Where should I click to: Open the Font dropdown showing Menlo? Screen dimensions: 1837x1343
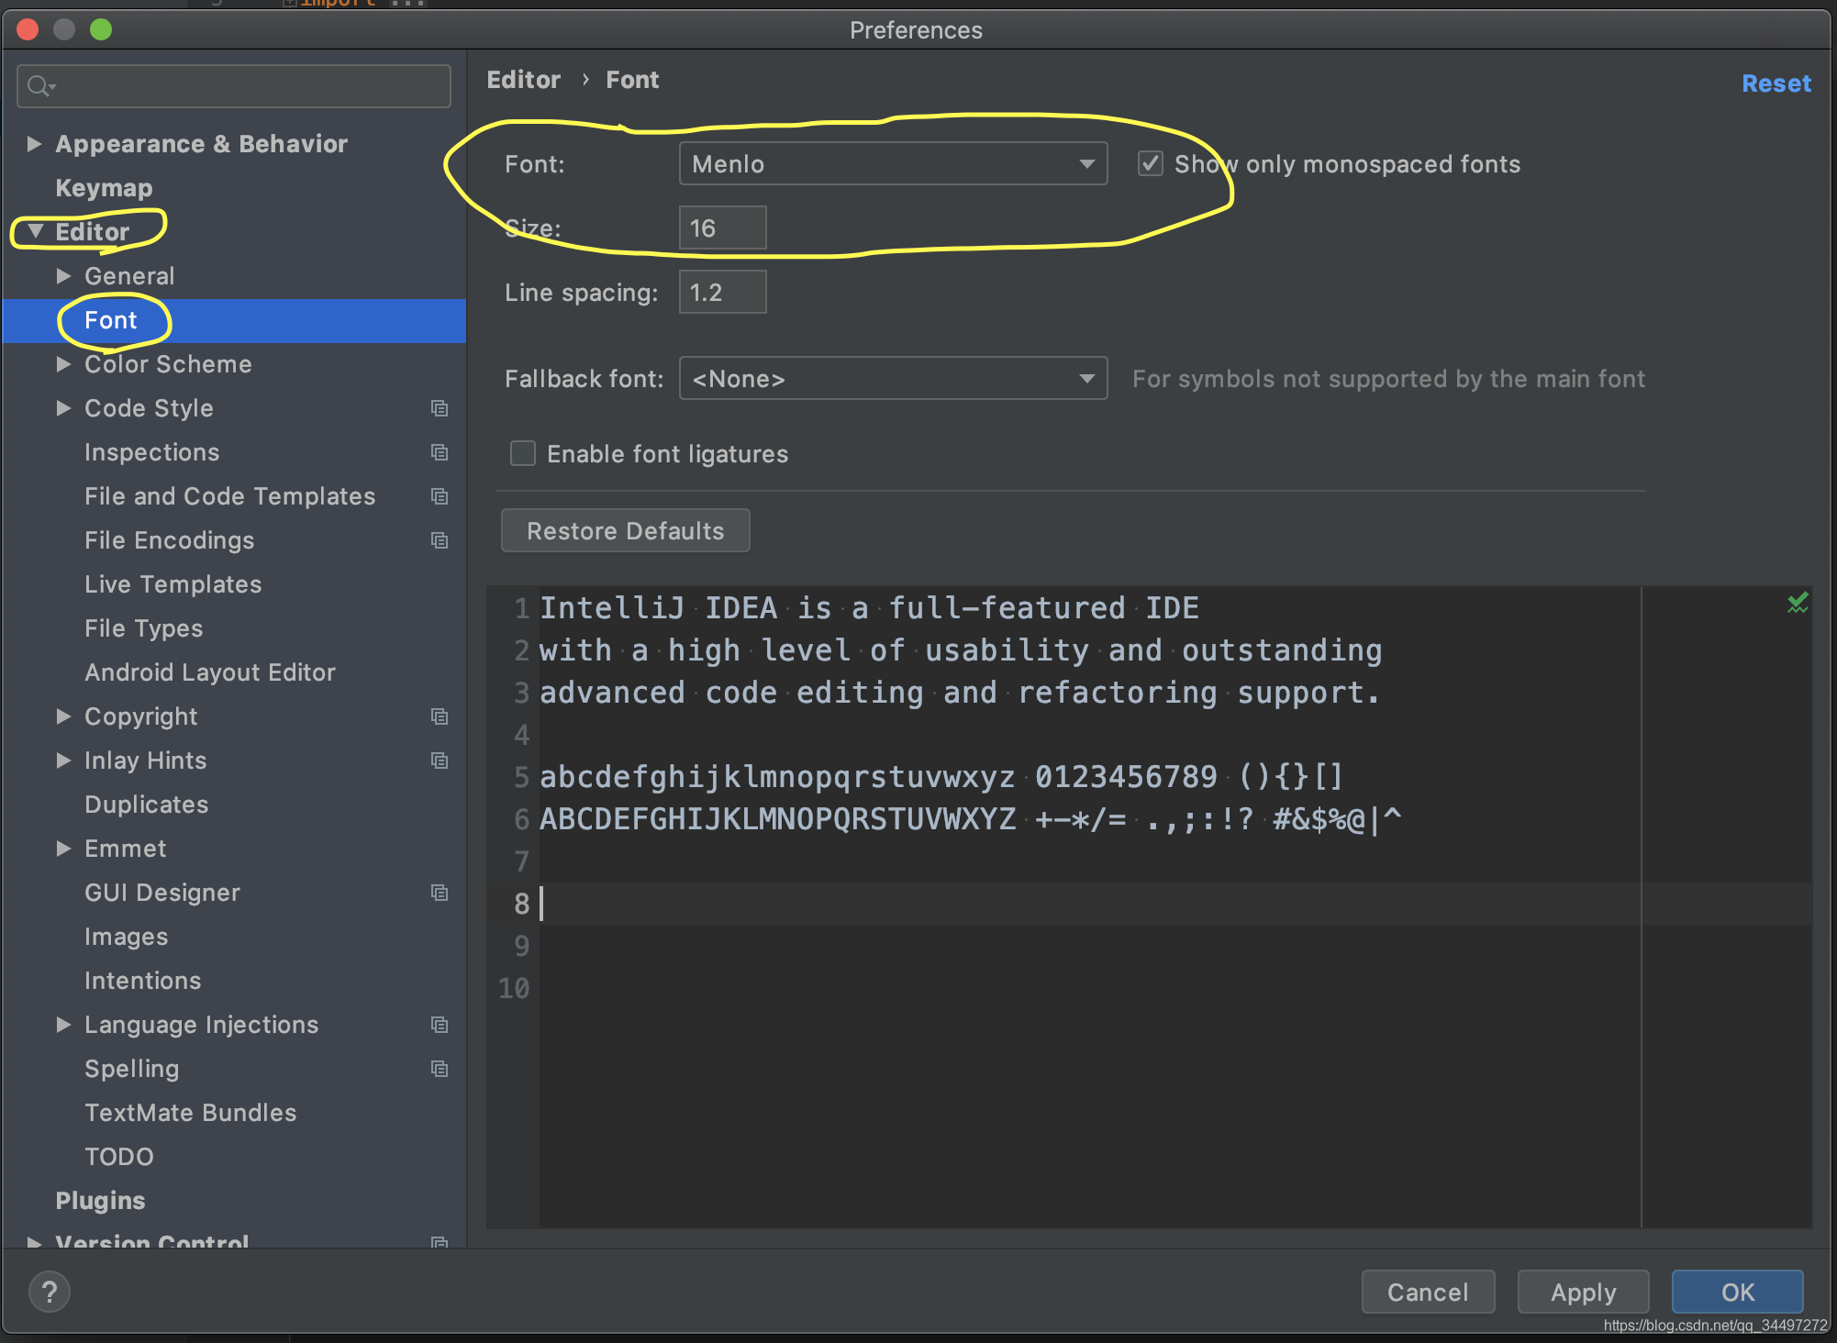892,164
